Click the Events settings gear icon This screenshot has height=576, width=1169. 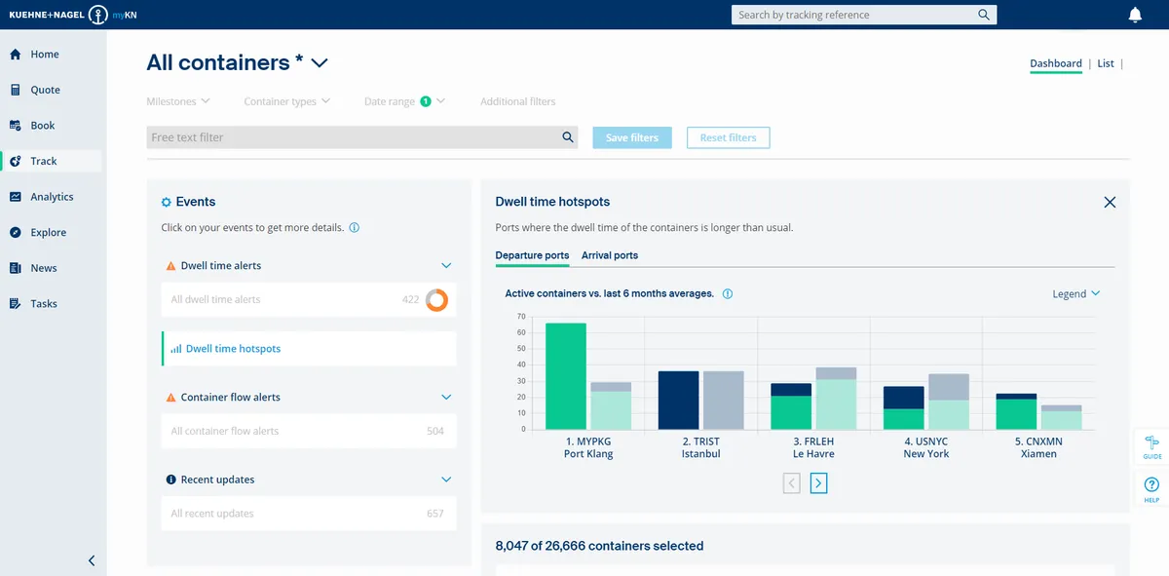165,202
